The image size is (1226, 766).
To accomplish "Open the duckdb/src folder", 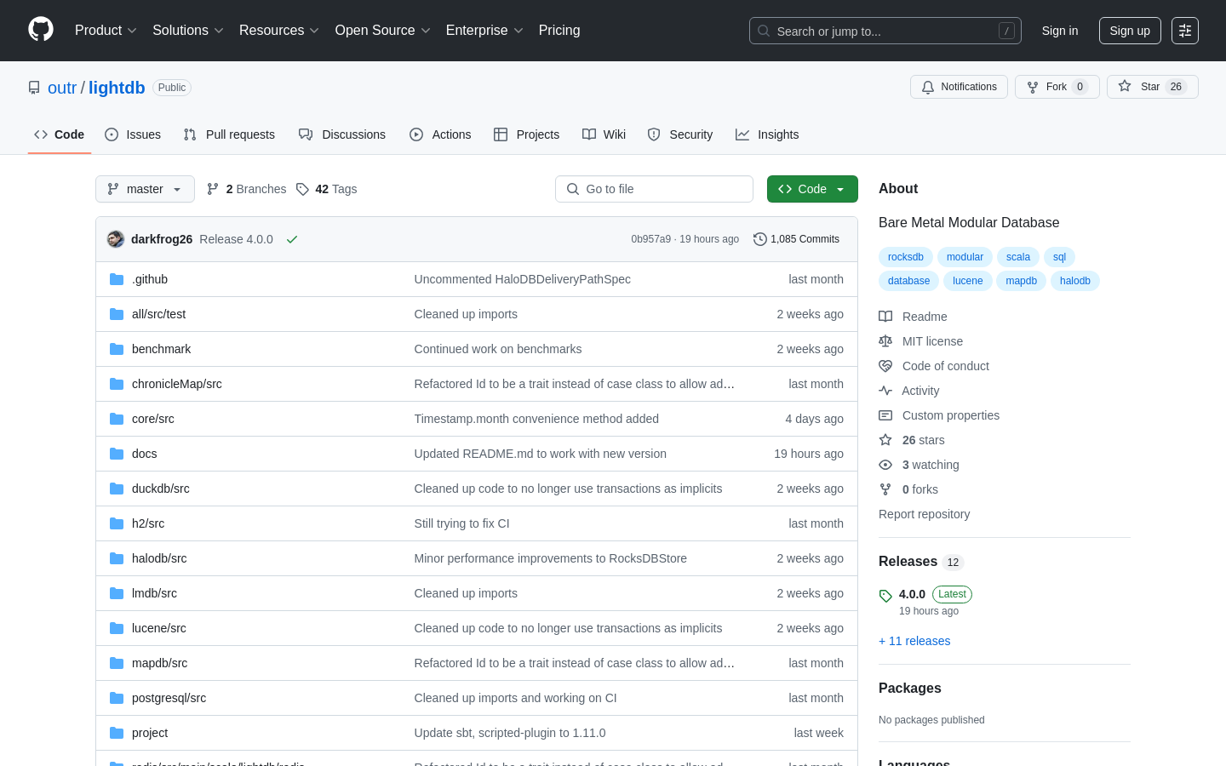I will pyautogui.click(x=161, y=489).
